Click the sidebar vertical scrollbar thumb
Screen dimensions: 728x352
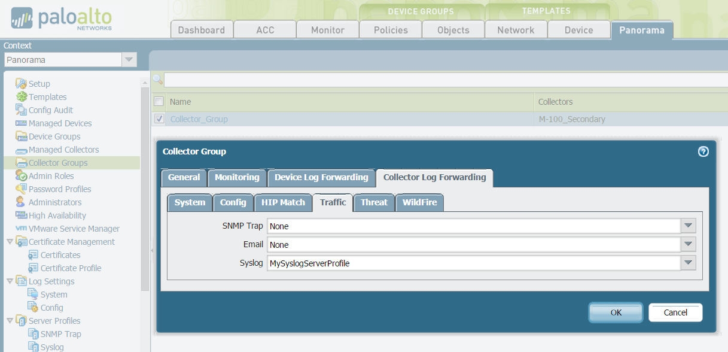click(x=144, y=189)
